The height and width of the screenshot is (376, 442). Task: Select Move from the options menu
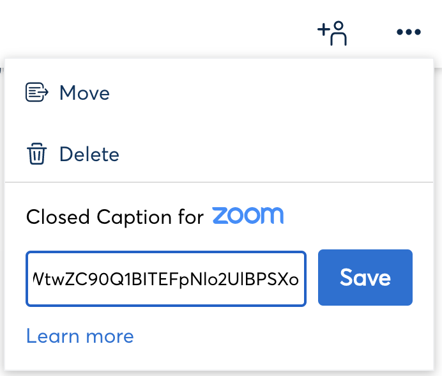[219, 92]
